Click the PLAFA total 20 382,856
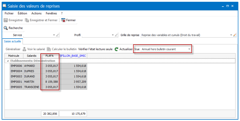The image size is (240, 121). (50, 114)
